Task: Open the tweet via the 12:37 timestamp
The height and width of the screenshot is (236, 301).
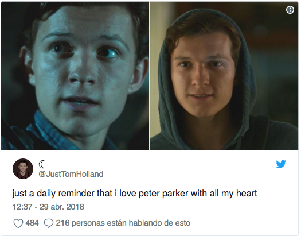Action: pos(22,207)
